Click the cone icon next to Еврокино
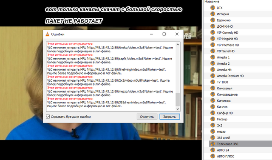Viewport: 272px width, 160px height. tap(212, 20)
